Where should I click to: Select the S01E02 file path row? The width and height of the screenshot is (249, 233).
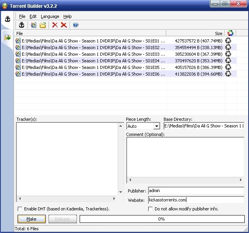93,48
